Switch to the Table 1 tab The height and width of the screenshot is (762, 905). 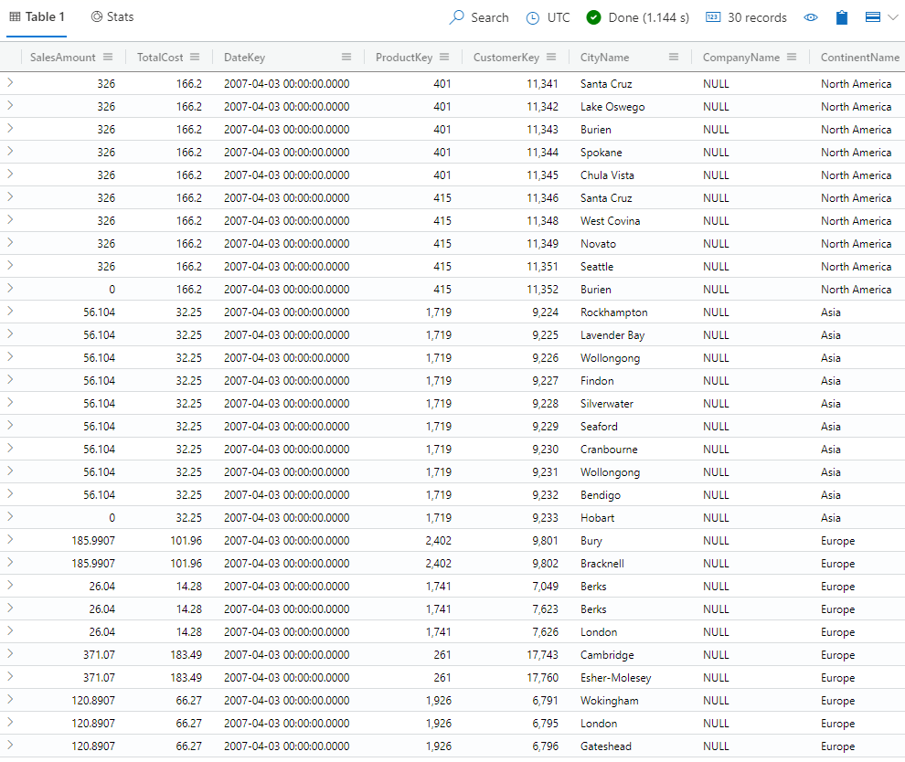pyautogui.click(x=37, y=17)
